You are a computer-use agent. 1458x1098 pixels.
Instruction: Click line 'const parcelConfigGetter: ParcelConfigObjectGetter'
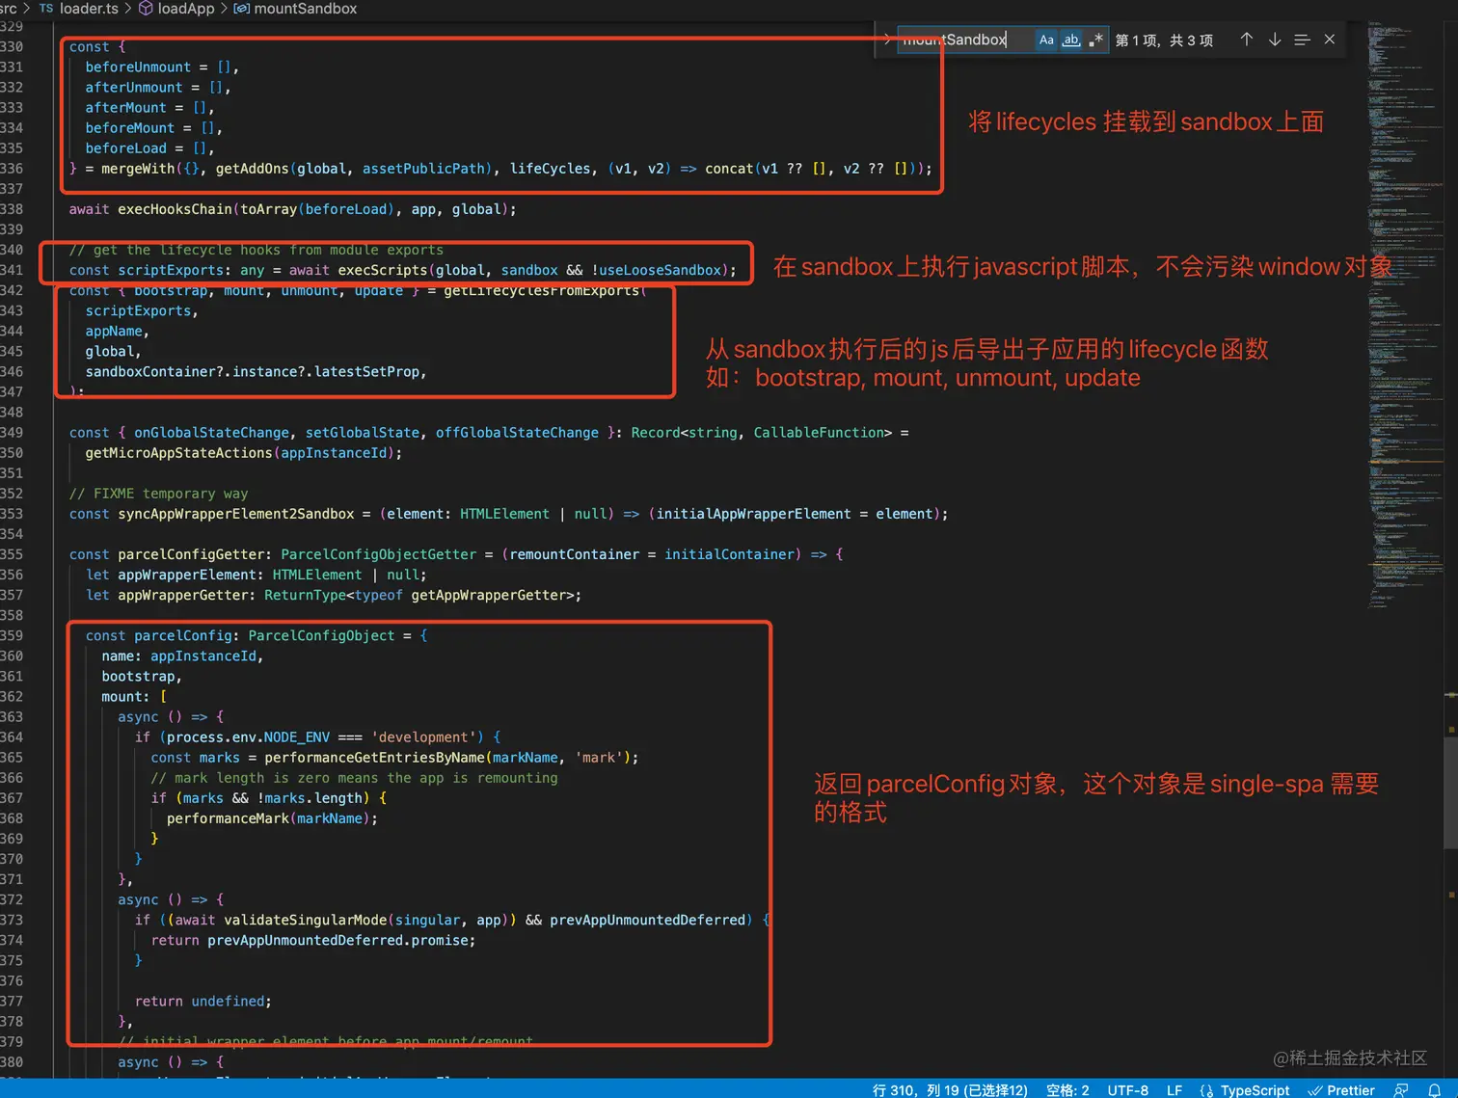click(x=456, y=554)
